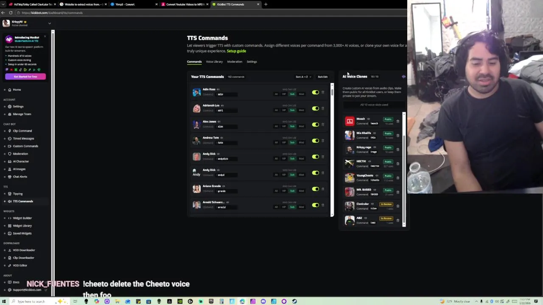Dismiss the VoxBot promo banner
Image resolution: width=543 pixels, height=305 pixels.
pyautogui.click(x=45, y=36)
